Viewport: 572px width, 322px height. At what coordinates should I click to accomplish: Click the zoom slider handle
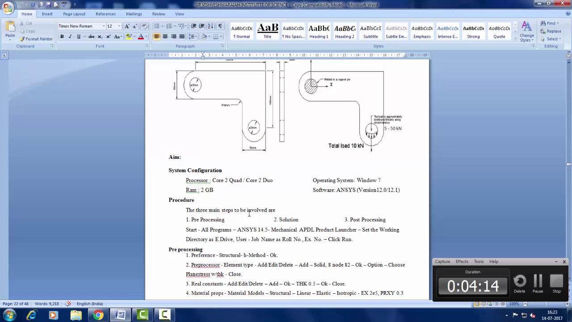tap(545, 304)
